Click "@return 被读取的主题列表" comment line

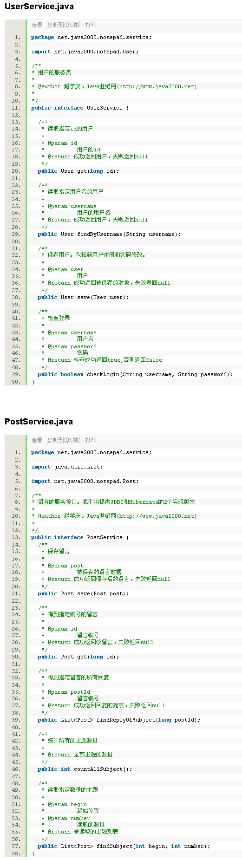coord(80,832)
